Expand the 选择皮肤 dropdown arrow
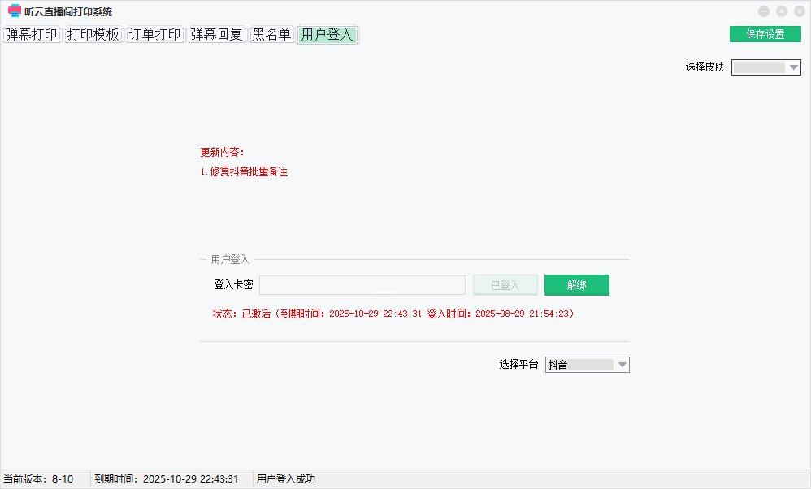This screenshot has width=811, height=489. click(794, 67)
